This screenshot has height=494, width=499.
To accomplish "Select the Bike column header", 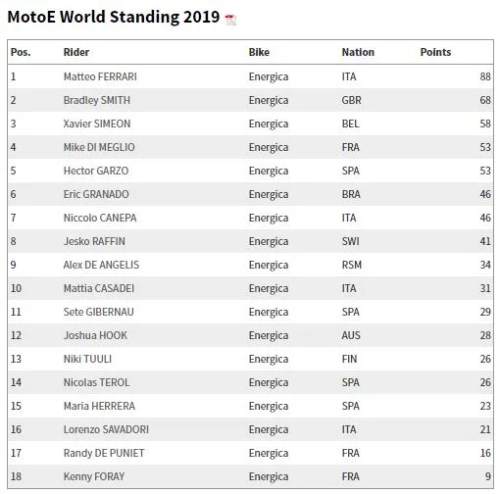I will pos(259,52).
